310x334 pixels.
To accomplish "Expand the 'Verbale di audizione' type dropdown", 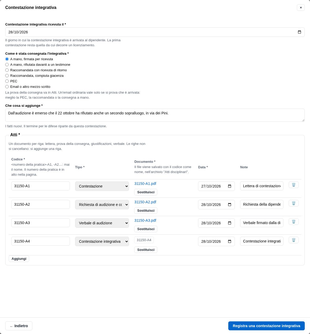I will [102, 223].
